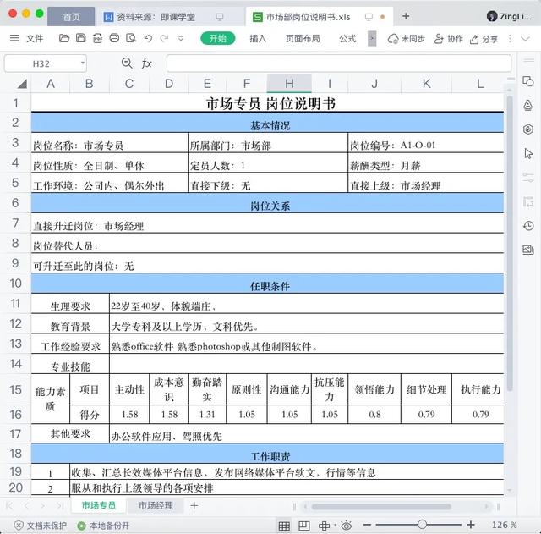Toggle the reading mode crosshair icon
The height and width of the screenshot is (534, 541).
pyautogui.click(x=324, y=526)
